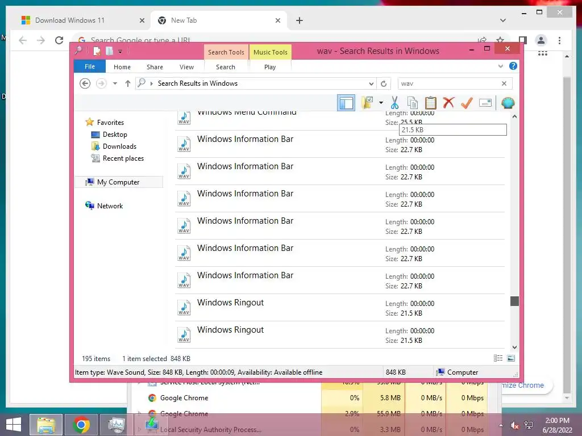Go back in Explorer
Image resolution: width=582 pixels, height=436 pixels.
85,83
